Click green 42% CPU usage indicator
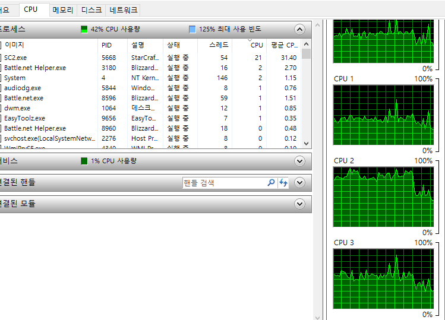Screen dimensions: 445x320 [x=84, y=29]
